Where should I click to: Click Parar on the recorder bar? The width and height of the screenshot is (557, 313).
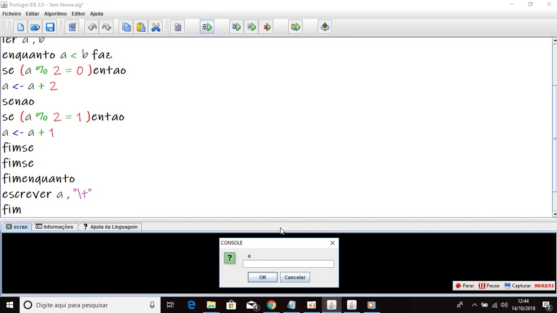pos(464,286)
